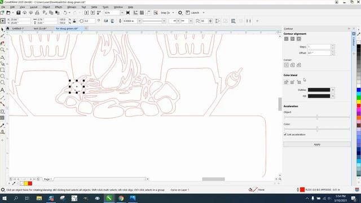Select the Rectangle tool in the toolbox
The width and height of the screenshot is (361, 203).
point(2,70)
